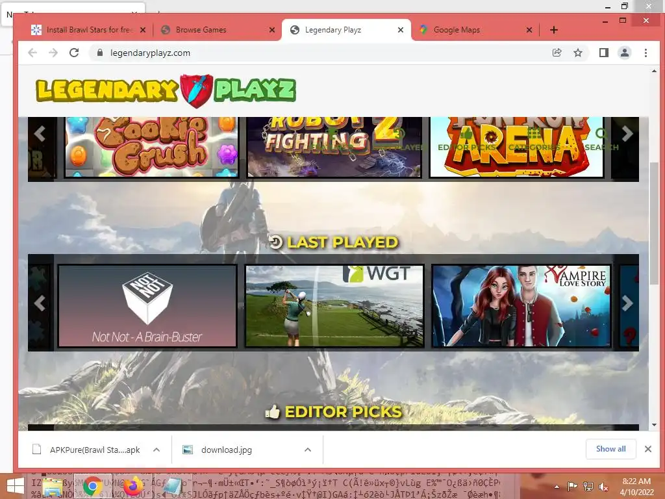Click the Legendary Playz logo

click(166, 91)
